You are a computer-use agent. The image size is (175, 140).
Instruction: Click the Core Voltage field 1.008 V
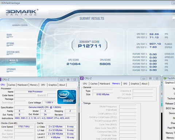(x=49, y=102)
